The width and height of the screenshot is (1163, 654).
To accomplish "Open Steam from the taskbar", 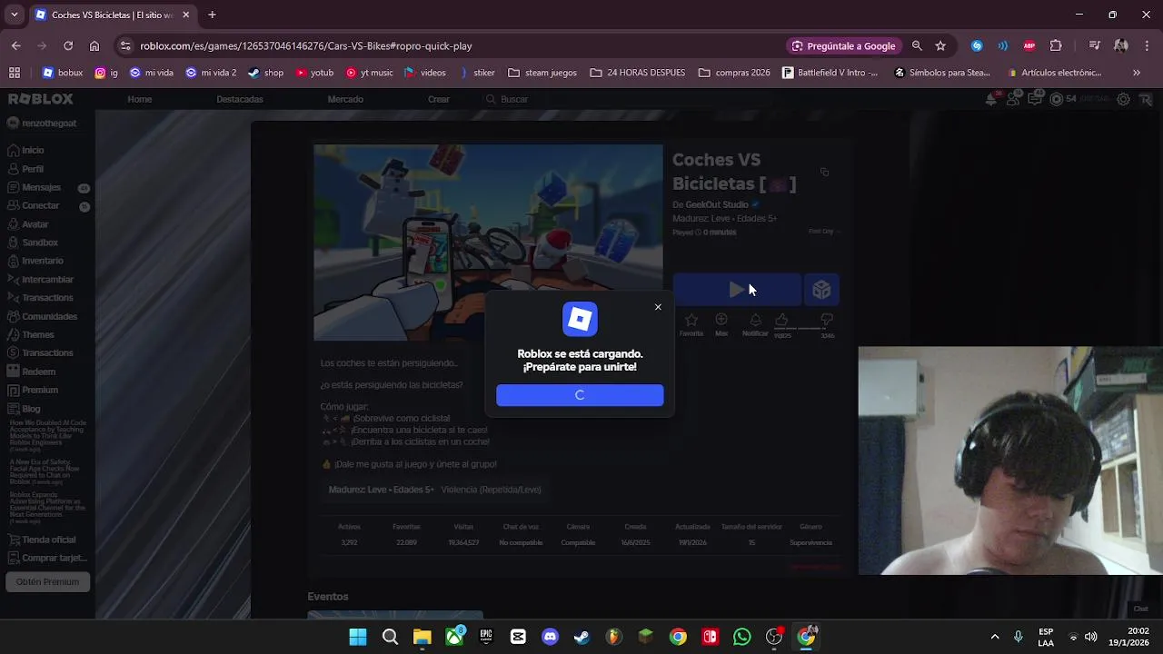I will (581, 637).
